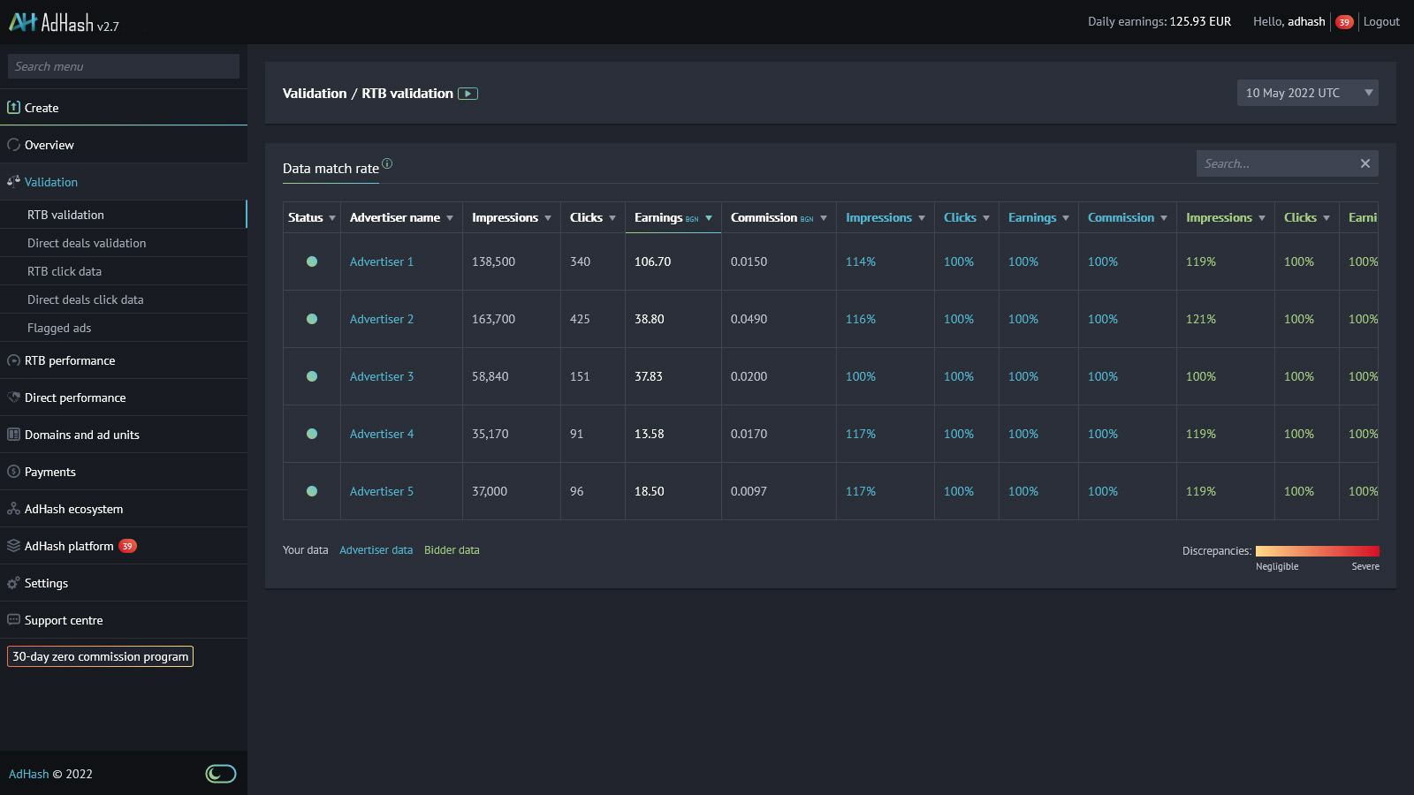The height and width of the screenshot is (795, 1414).
Task: Open Overview using its sidebar icon
Action: pyautogui.click(x=13, y=144)
